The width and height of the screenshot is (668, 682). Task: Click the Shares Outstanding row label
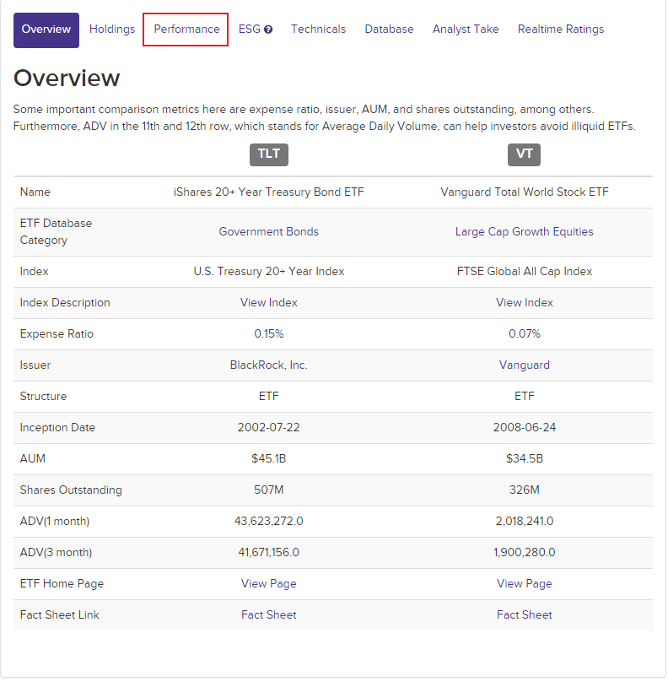point(72,490)
